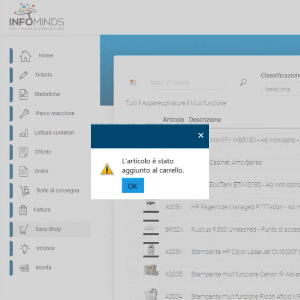Open the Classificazione Seleziona dropdown
The image size is (300, 300).
point(280,89)
